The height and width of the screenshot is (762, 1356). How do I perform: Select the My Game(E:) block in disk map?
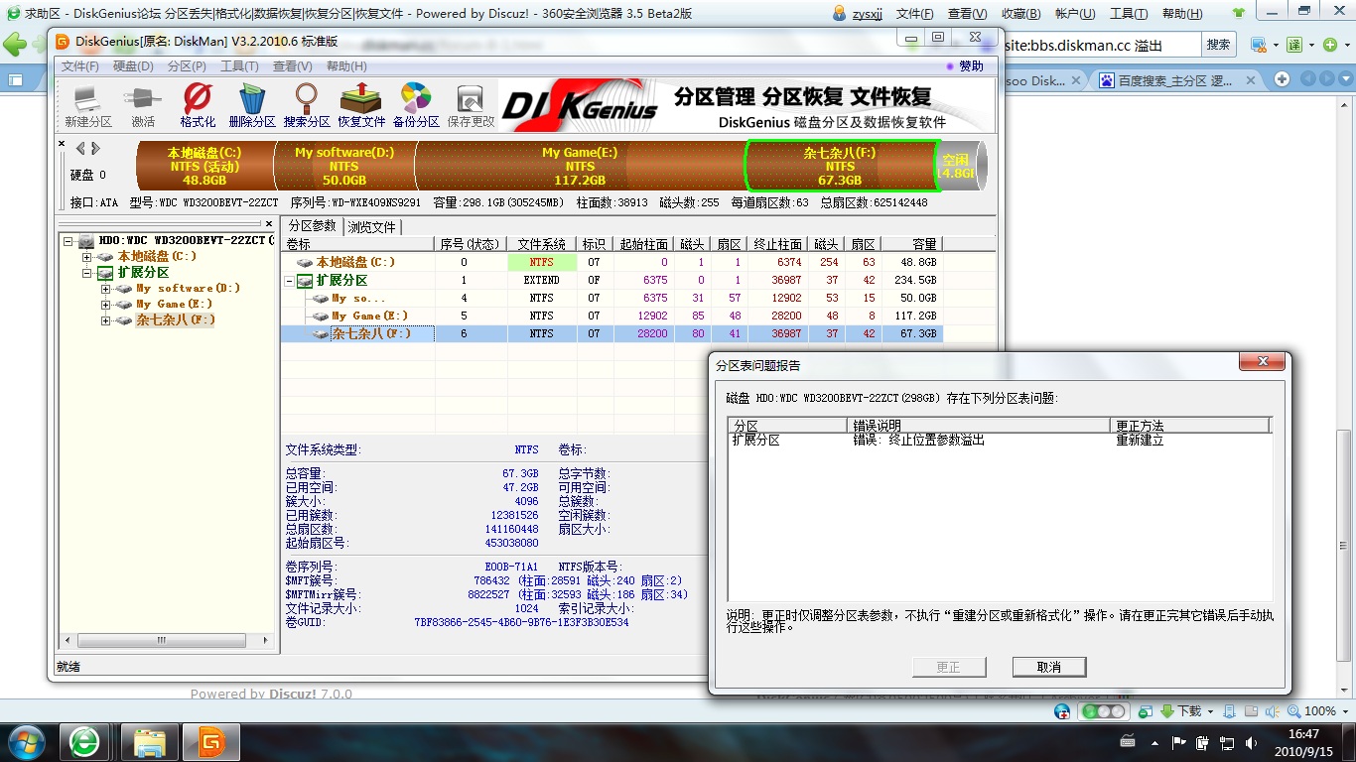click(x=580, y=166)
